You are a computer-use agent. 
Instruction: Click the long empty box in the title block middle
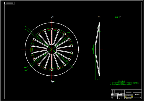[x=128, y=92]
